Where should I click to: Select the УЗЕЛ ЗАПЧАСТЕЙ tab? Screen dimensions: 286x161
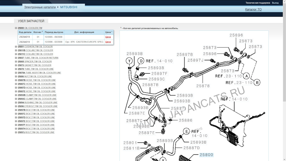pyautogui.click(x=31, y=21)
